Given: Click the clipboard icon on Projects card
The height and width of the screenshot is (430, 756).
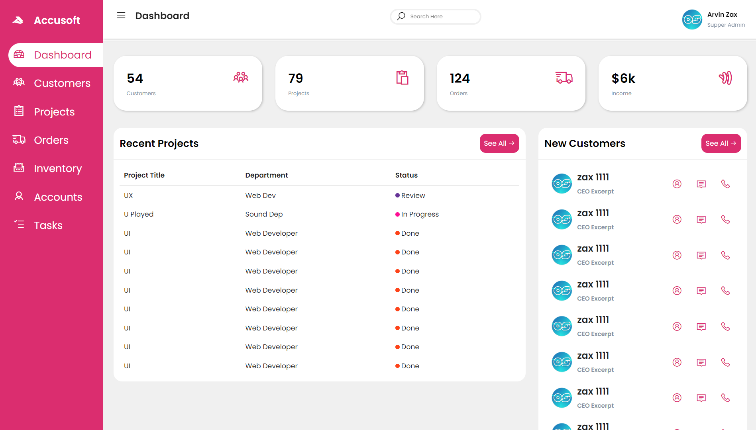Looking at the screenshot, I should pos(402,78).
